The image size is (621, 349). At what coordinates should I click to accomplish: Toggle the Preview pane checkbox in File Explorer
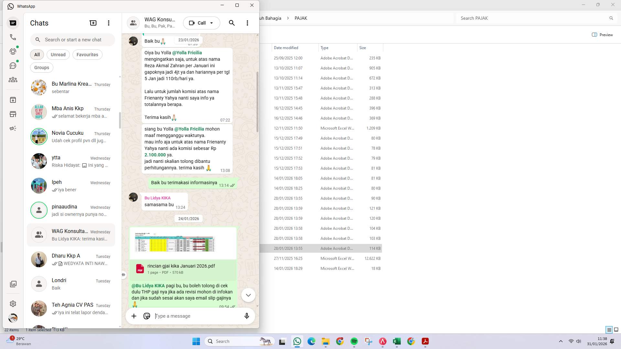(x=594, y=35)
